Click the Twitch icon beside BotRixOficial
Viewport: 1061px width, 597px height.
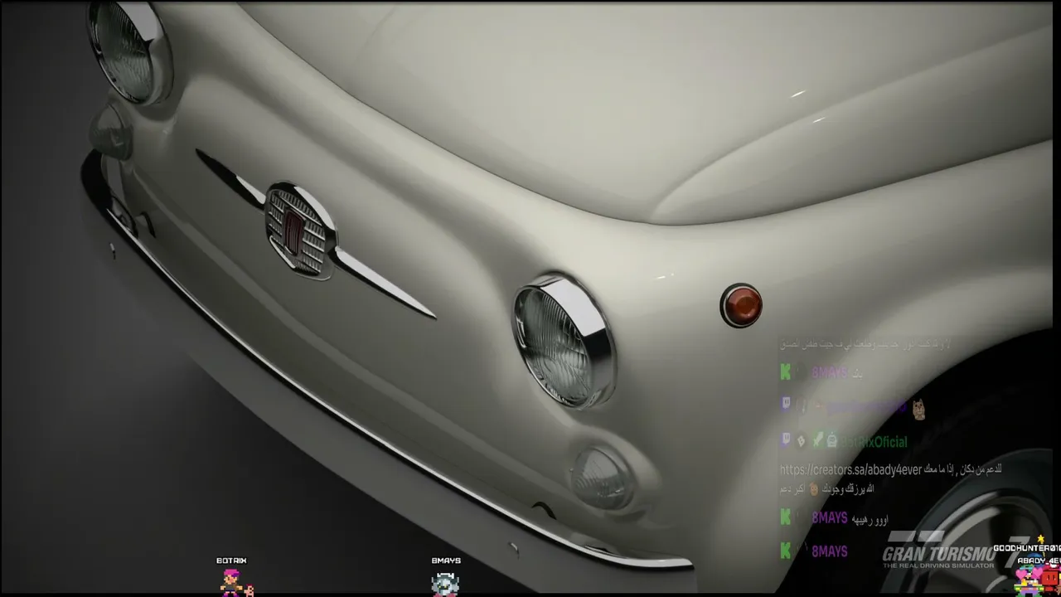pyautogui.click(x=785, y=441)
